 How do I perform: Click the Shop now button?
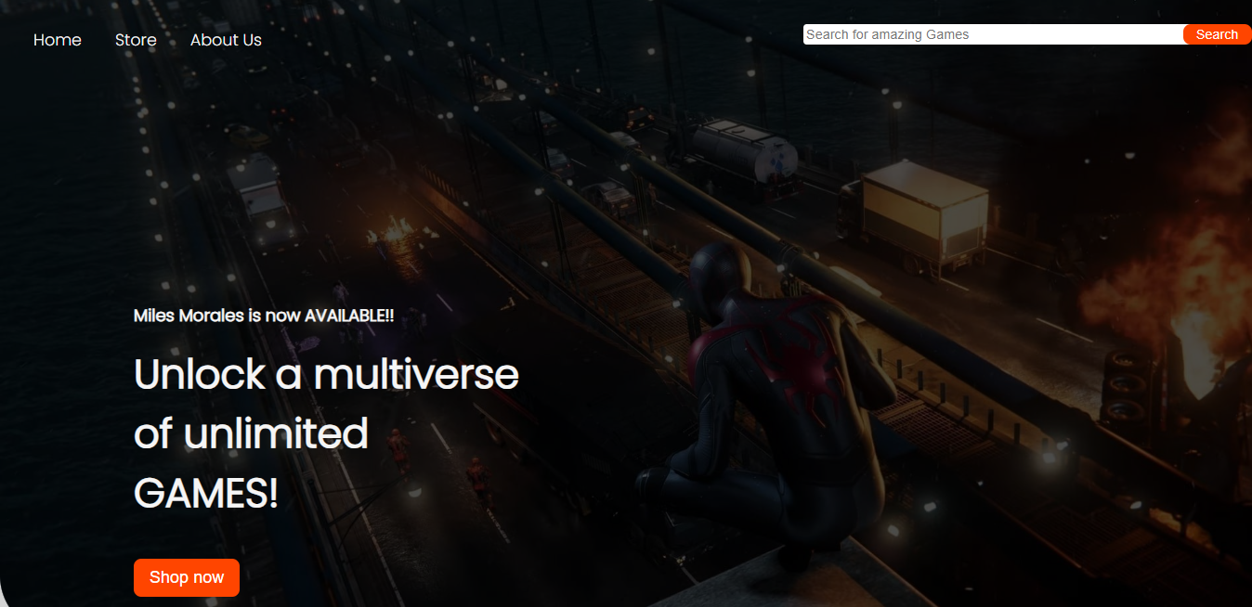coord(187,577)
